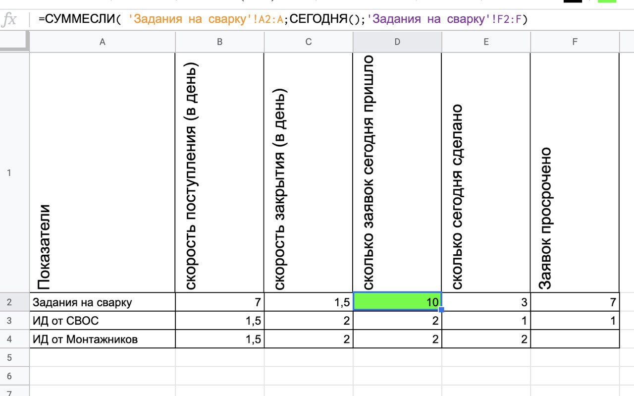Select column B header

point(219,42)
